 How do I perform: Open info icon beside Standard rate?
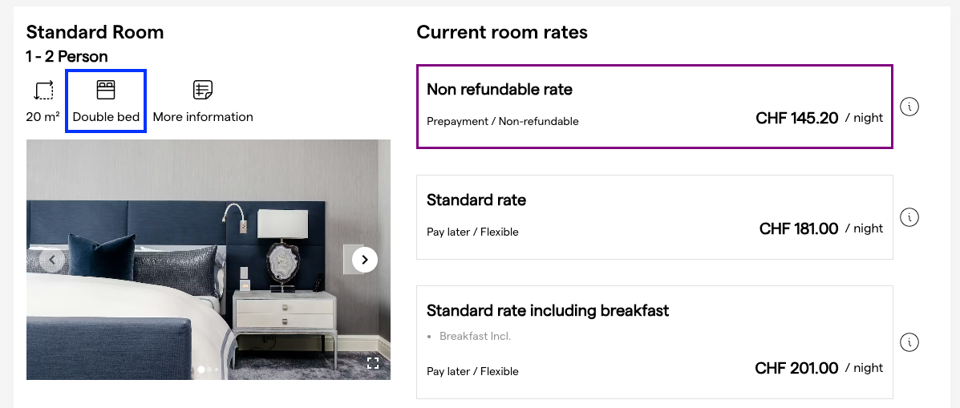point(909,217)
